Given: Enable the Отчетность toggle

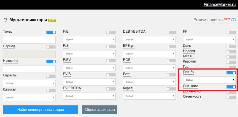Looking at the screenshot, I should pyautogui.click(x=231, y=97).
